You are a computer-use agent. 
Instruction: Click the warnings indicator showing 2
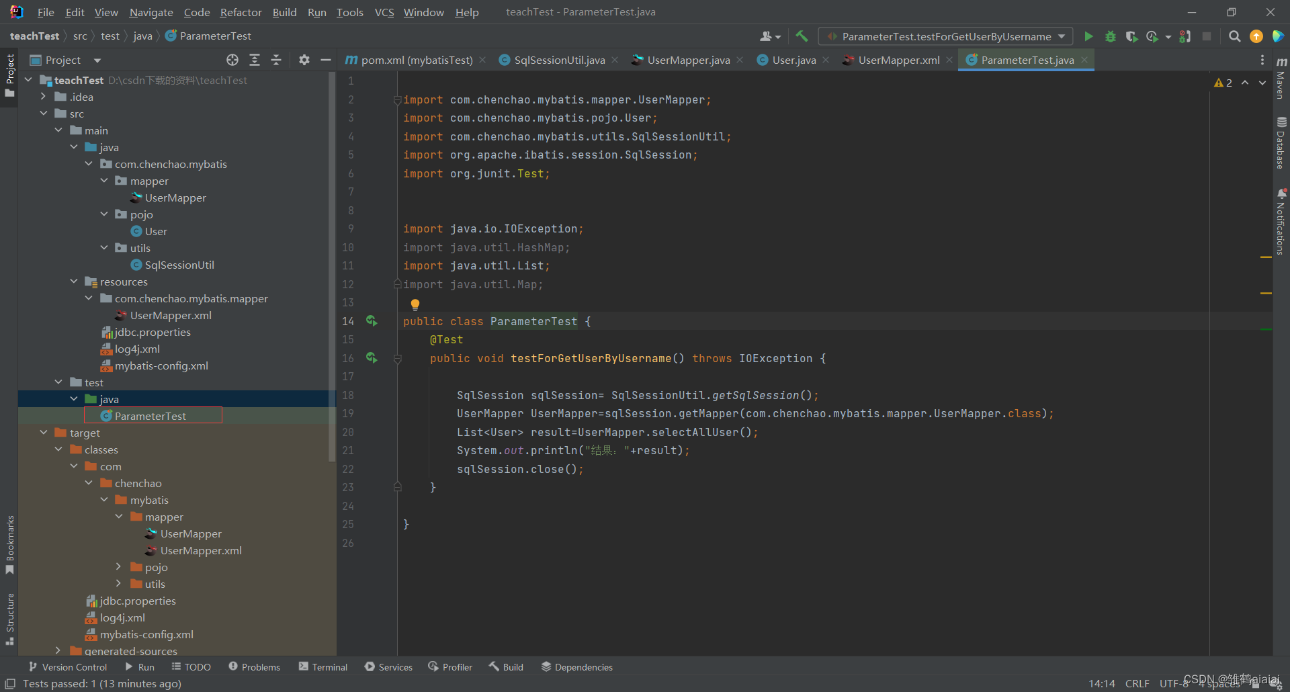(x=1223, y=83)
